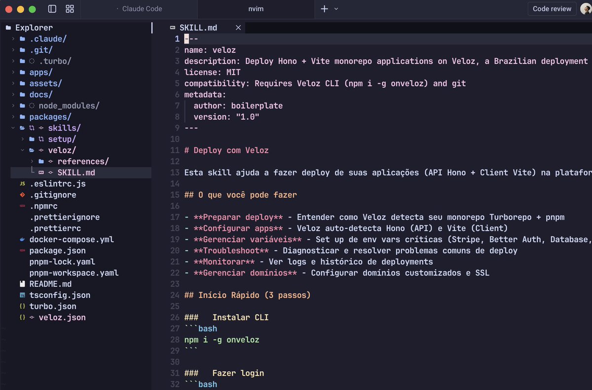Screen dimensions: 592x390
Task: Click the "## O que você pode fazer" heading
Action: click(241, 195)
